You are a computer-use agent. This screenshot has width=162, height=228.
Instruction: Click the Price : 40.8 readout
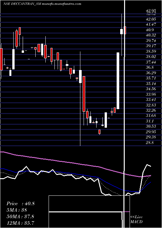[x=20, y=204]
